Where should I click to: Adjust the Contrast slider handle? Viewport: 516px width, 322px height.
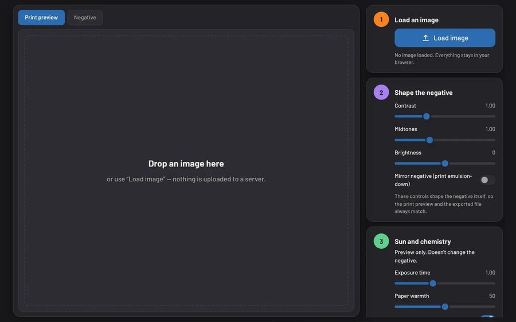427,116
